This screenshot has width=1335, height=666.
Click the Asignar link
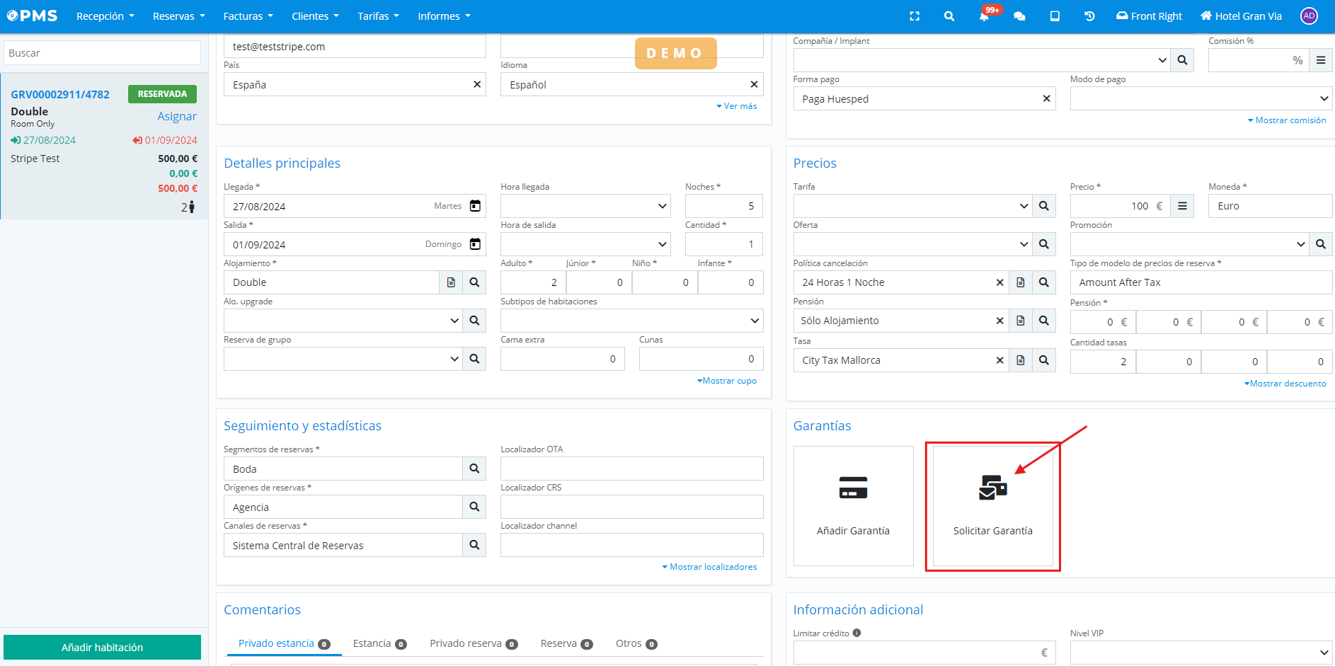tap(176, 116)
